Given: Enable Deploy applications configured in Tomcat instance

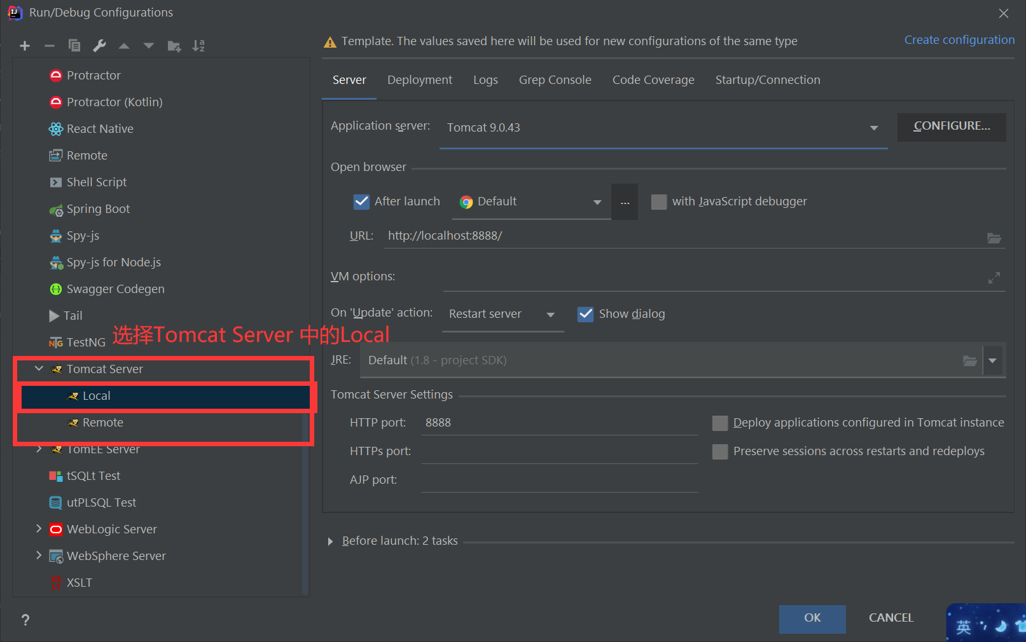Looking at the screenshot, I should click(720, 423).
